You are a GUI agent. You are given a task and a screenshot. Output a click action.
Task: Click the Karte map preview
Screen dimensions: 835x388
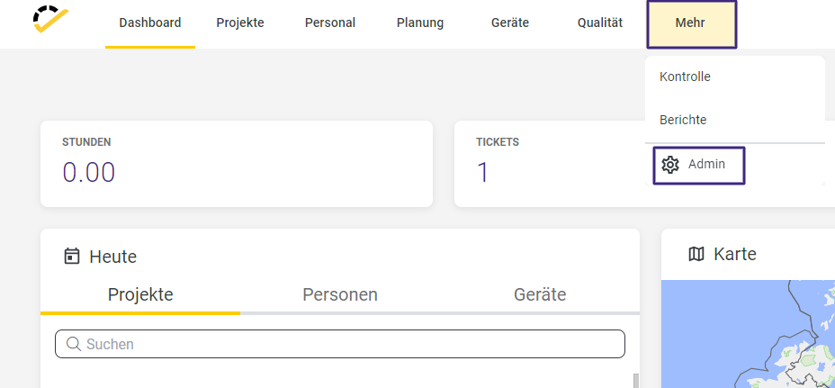pos(748,334)
